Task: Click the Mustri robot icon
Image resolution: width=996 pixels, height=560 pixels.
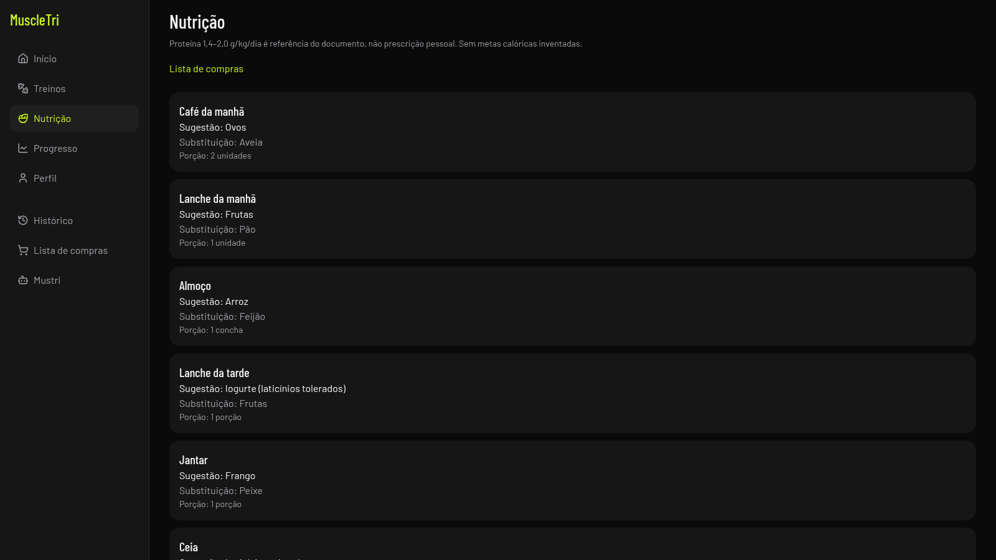Action: [23, 280]
